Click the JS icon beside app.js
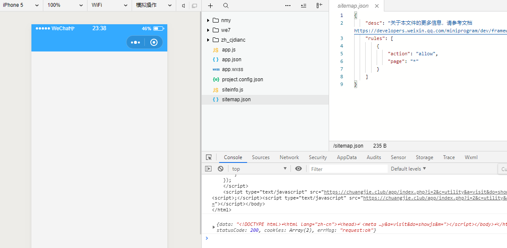The width and height of the screenshot is (507, 248). pyautogui.click(x=216, y=50)
